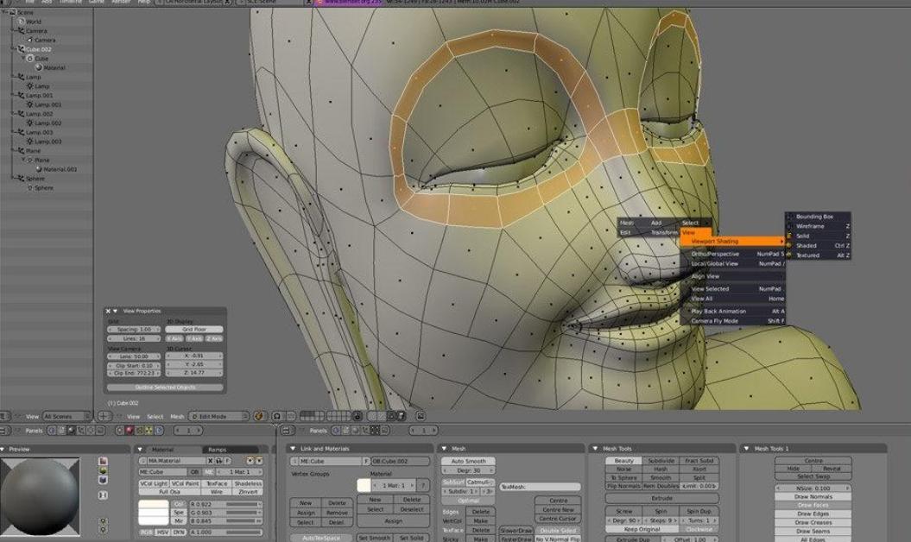This screenshot has height=542, width=911.
Task: Enable the Draw Normals option
Action: pos(813,497)
